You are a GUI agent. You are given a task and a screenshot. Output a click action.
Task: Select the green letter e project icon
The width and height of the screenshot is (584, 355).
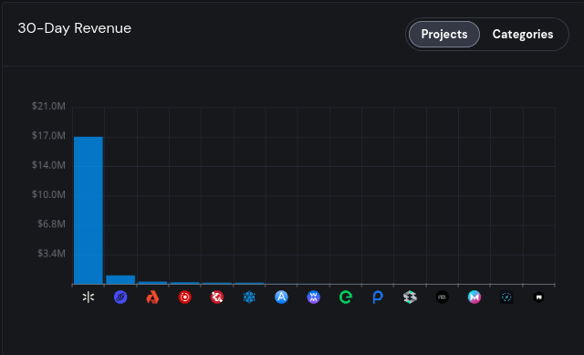(x=346, y=298)
